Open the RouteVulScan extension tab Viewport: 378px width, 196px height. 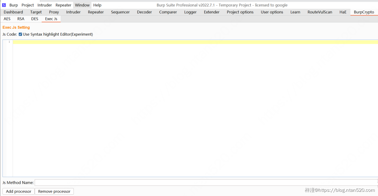click(x=320, y=12)
